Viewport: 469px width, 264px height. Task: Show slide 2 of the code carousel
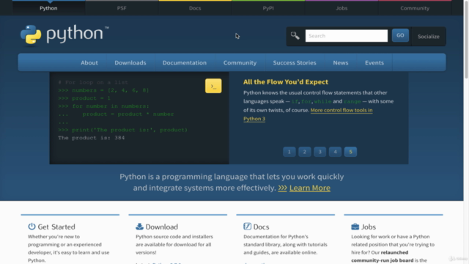305,152
